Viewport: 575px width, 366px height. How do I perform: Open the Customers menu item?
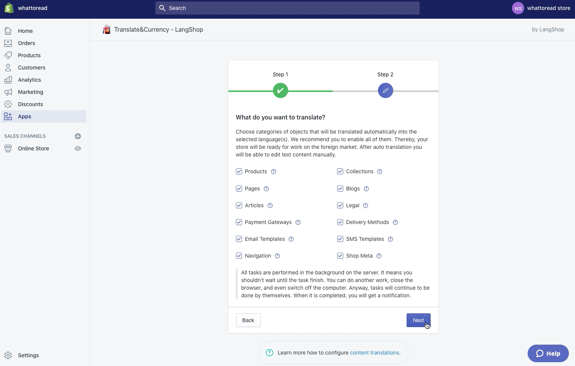point(44,68)
